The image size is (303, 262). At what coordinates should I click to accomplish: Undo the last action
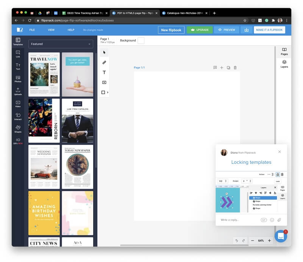coord(237,240)
